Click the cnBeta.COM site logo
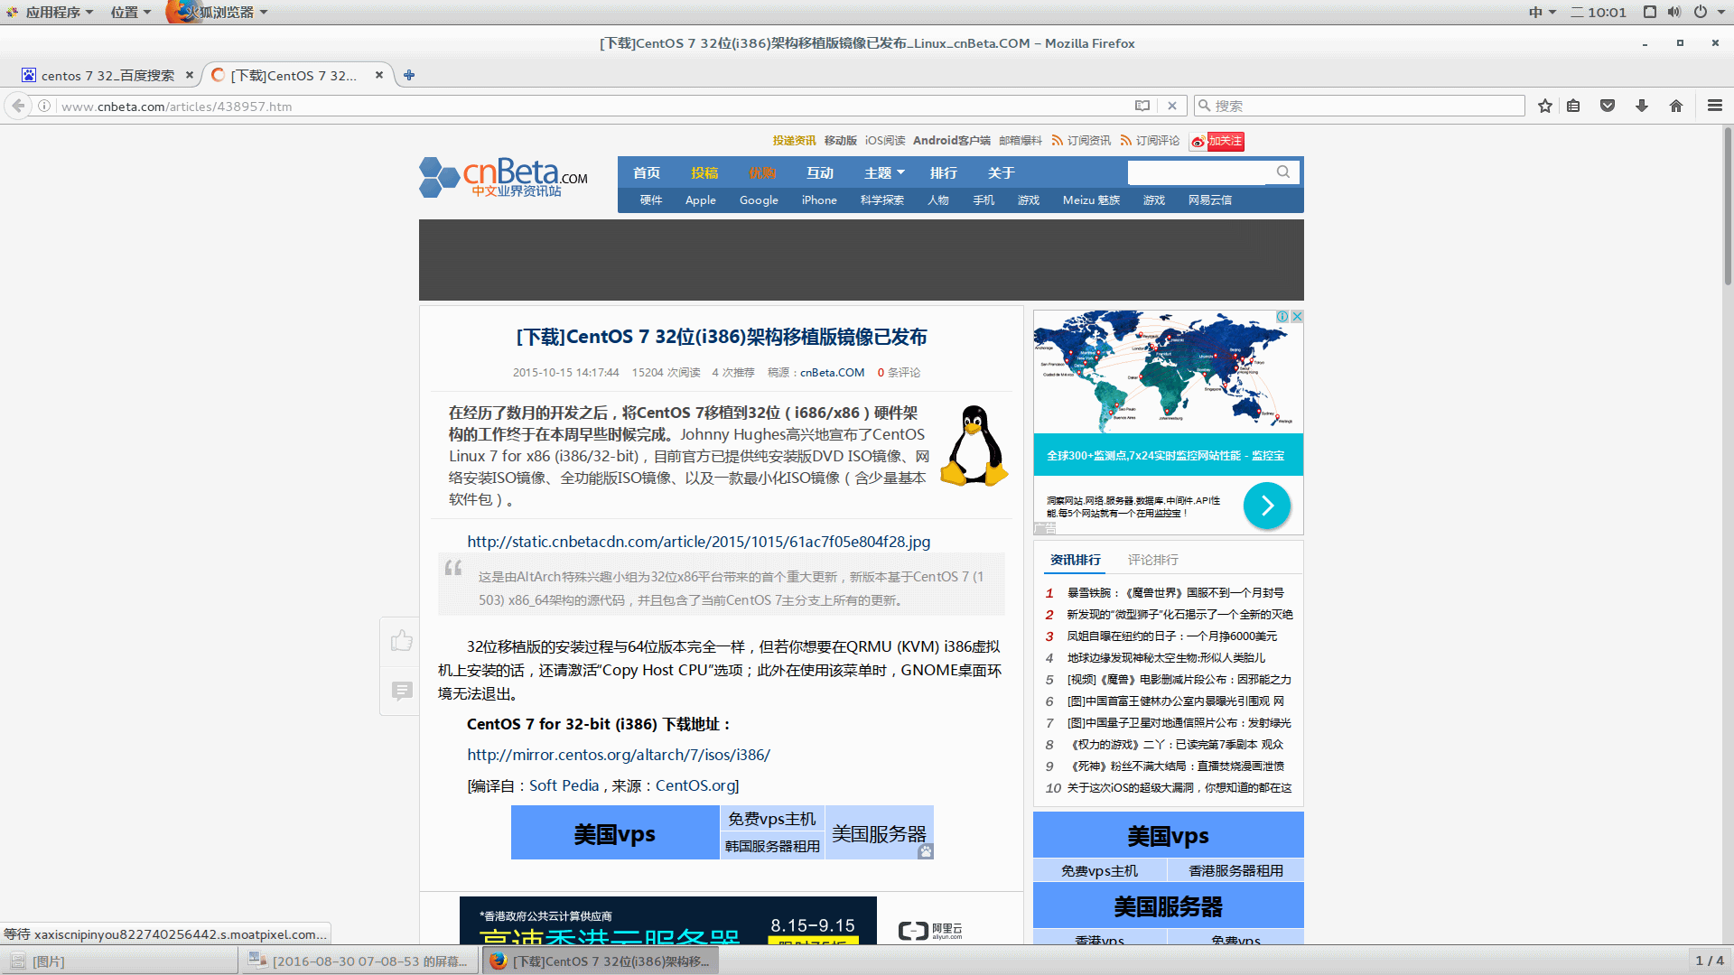This screenshot has height=975, width=1734. [x=503, y=177]
